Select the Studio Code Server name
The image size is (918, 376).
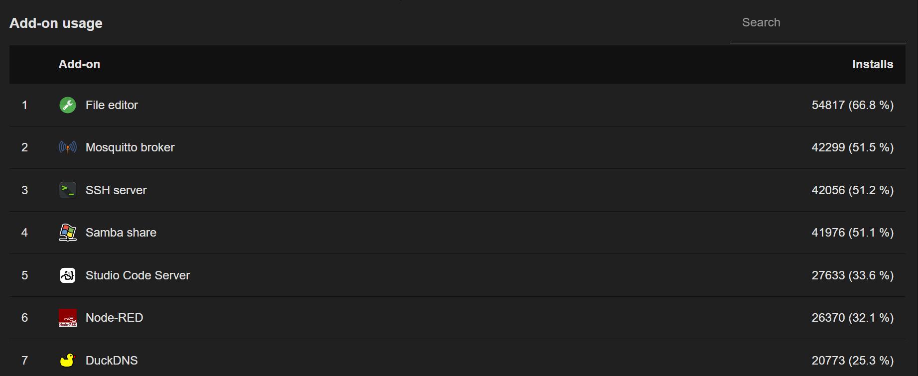pos(138,275)
